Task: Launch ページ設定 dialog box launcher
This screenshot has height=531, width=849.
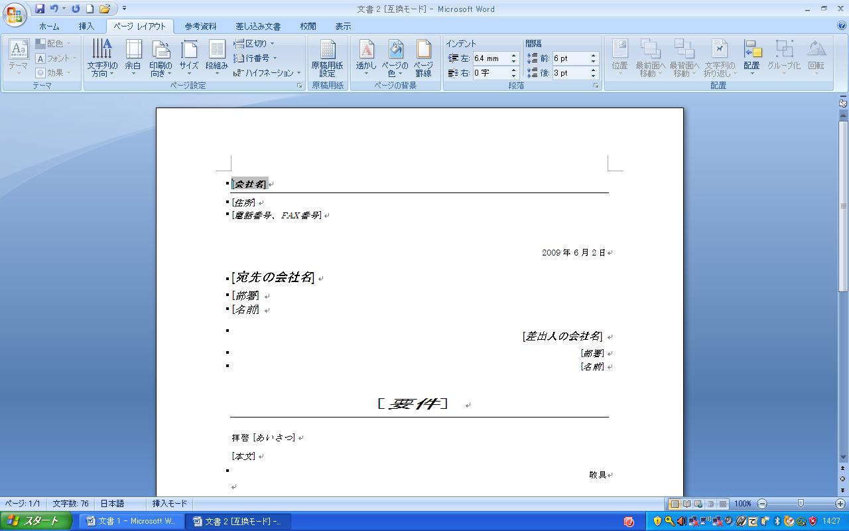Action: click(300, 86)
